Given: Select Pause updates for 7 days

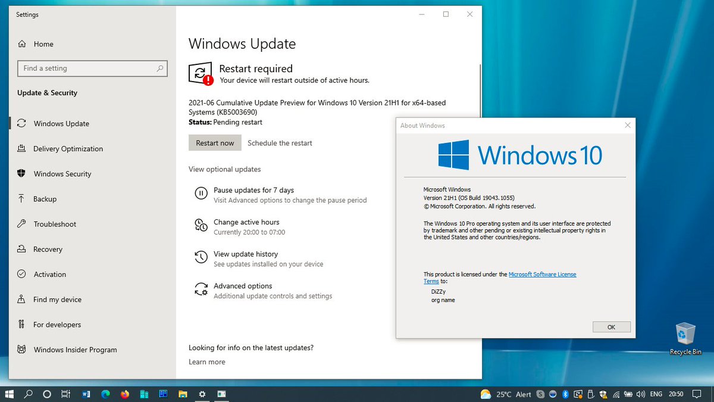Looking at the screenshot, I should [254, 190].
